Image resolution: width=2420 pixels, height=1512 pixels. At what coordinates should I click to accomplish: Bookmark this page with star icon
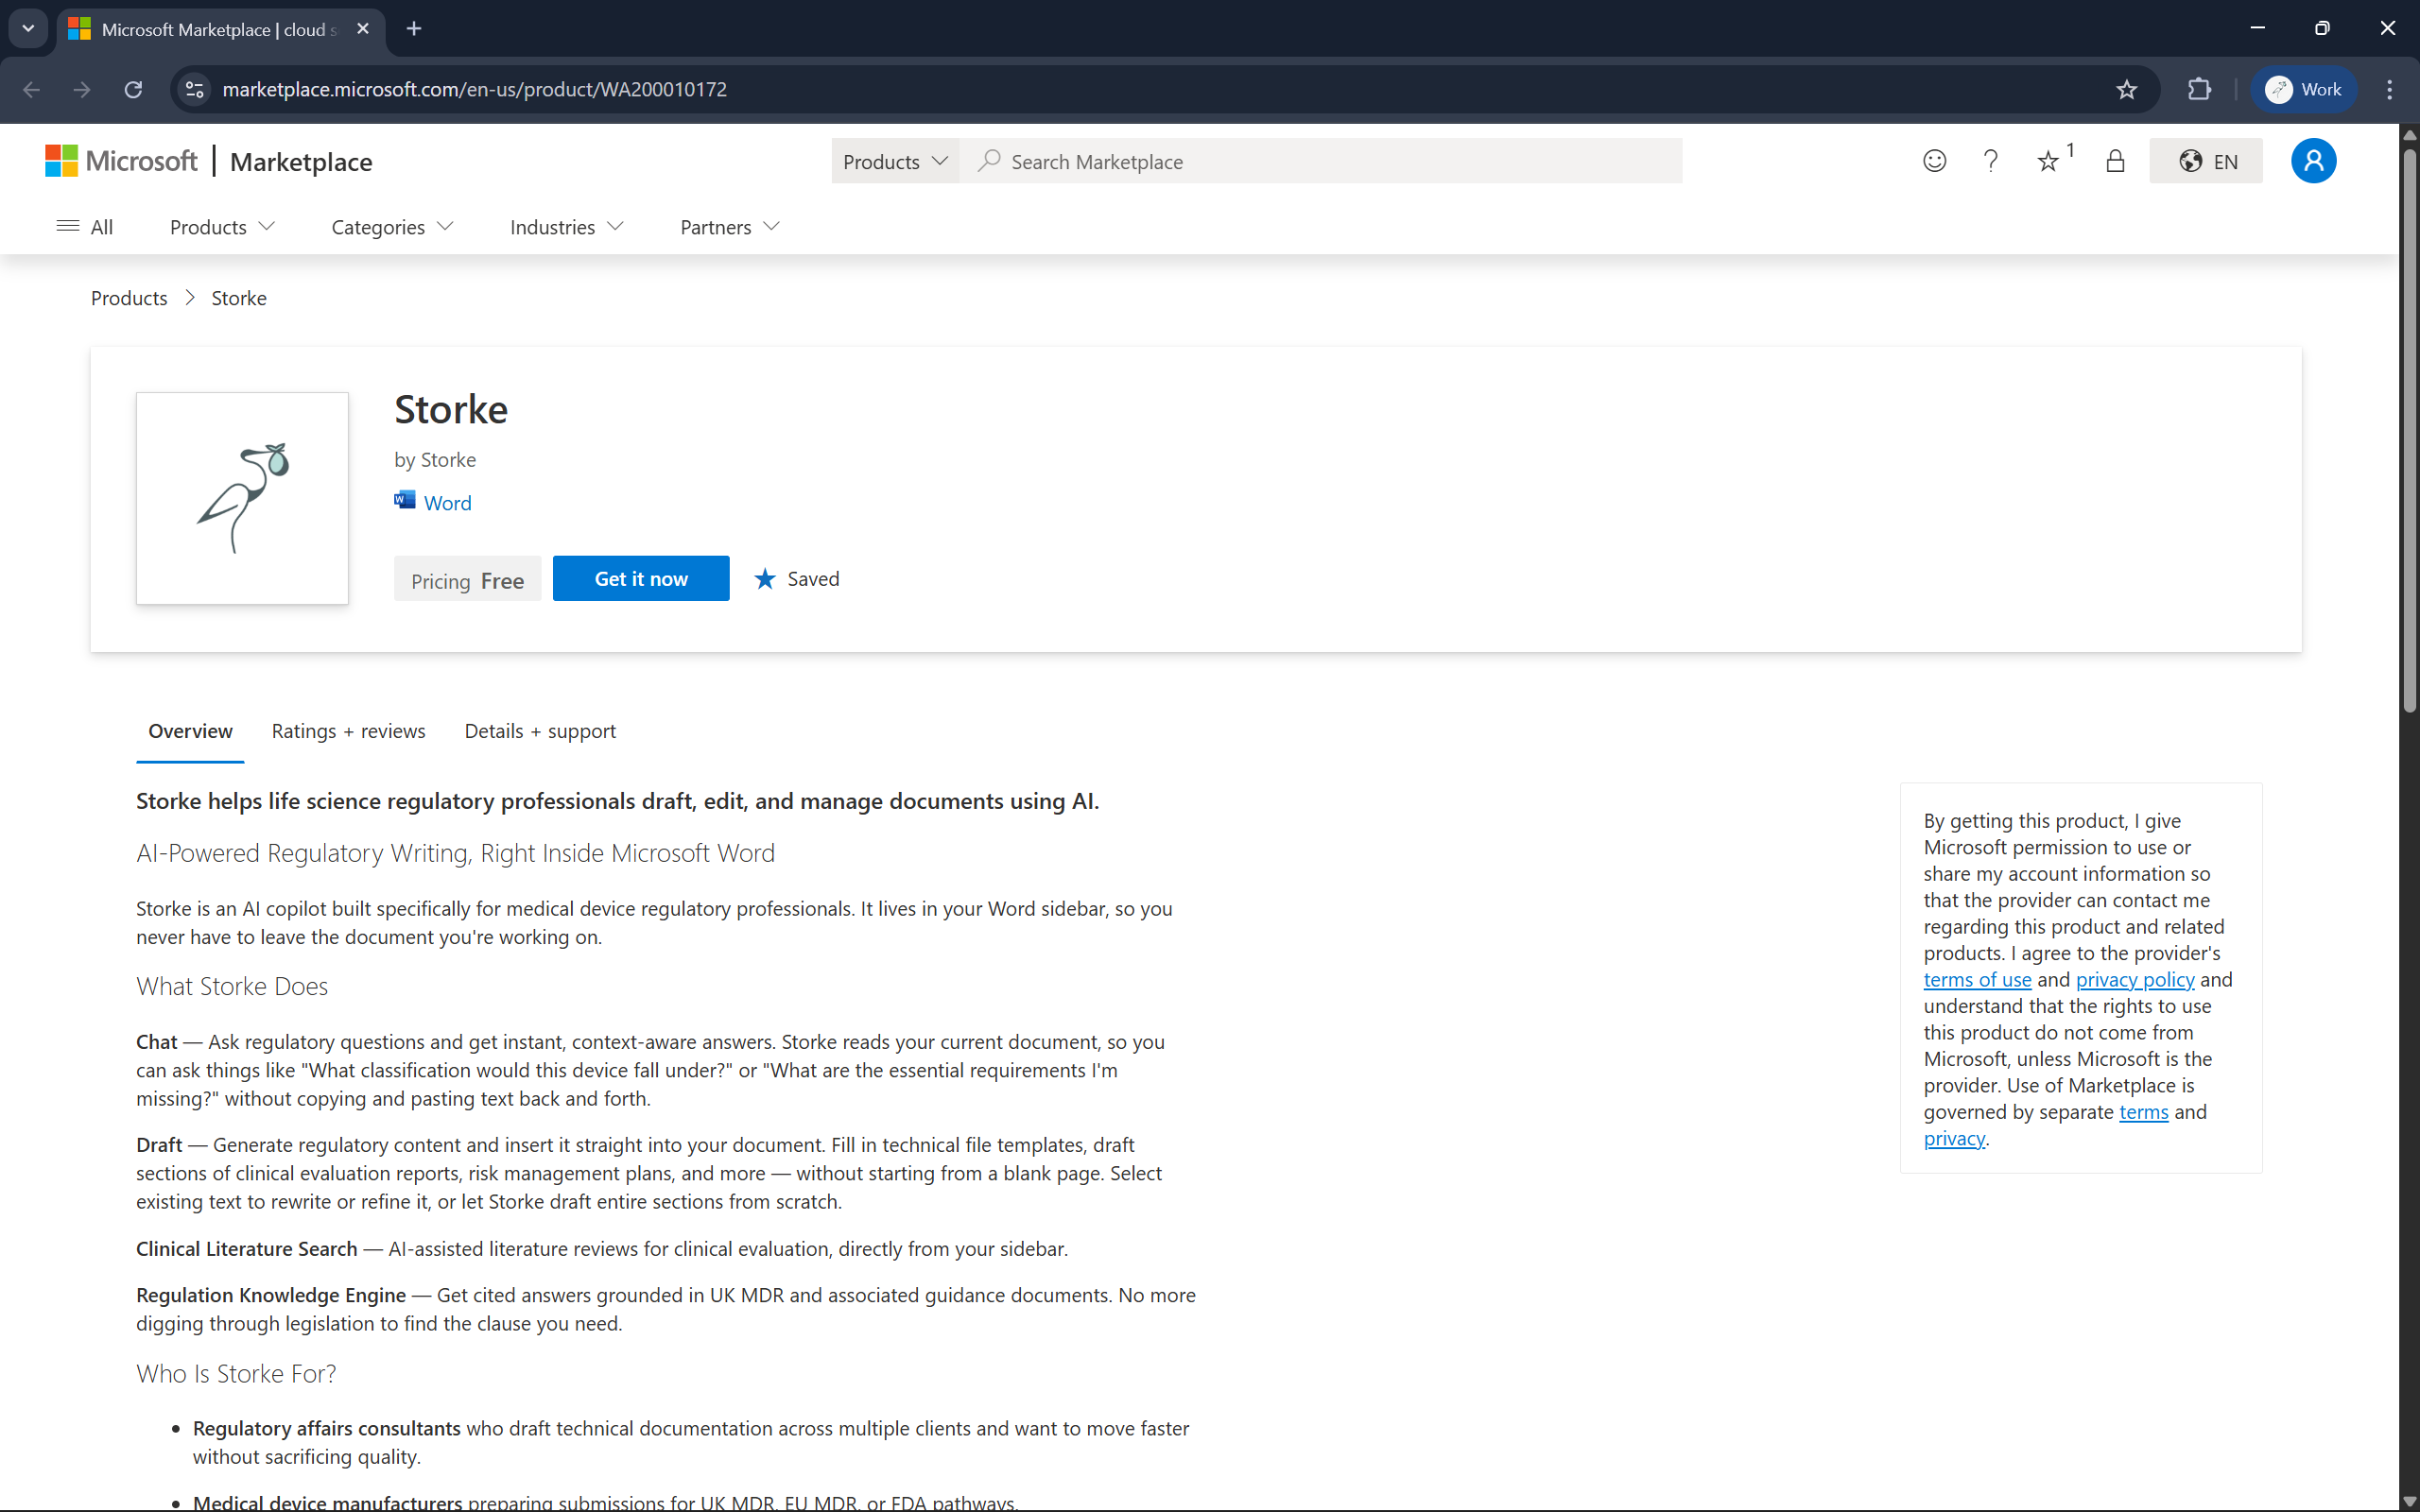point(2126,89)
